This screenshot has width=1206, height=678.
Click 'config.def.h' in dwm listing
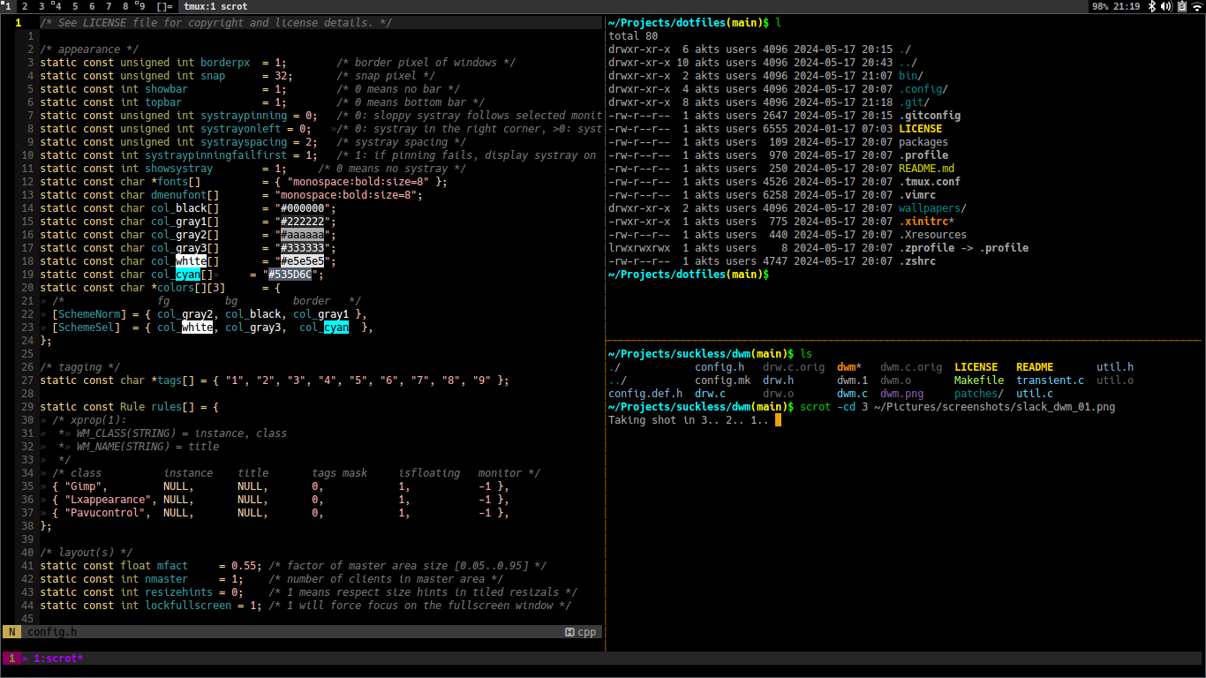[x=645, y=394]
